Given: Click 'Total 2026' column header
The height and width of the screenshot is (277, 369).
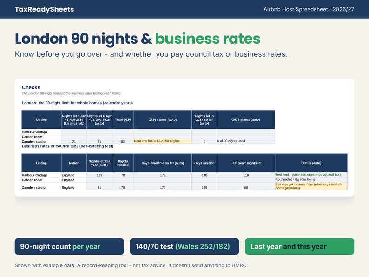Looking at the screenshot, I should pos(123,119).
